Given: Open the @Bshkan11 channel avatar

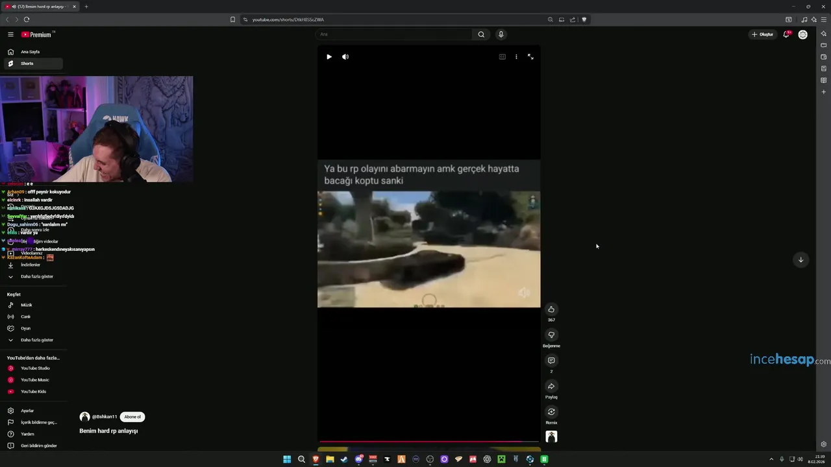Looking at the screenshot, I should tap(84, 417).
